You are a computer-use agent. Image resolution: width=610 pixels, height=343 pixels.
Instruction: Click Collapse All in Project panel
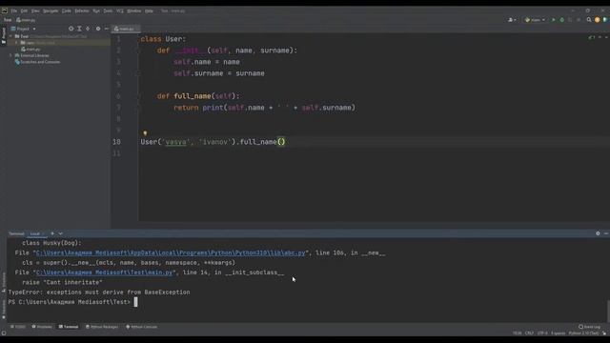coord(88,29)
